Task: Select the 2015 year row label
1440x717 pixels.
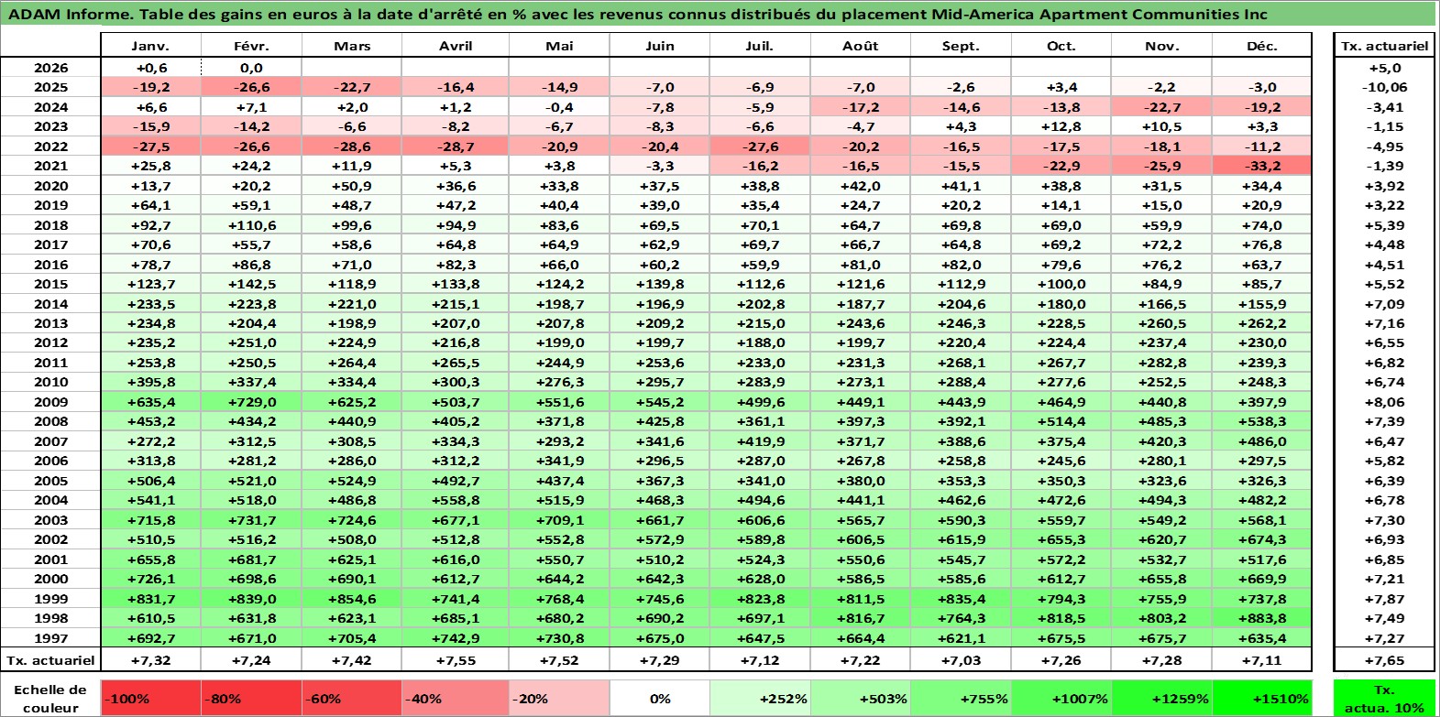Action: coord(50,284)
